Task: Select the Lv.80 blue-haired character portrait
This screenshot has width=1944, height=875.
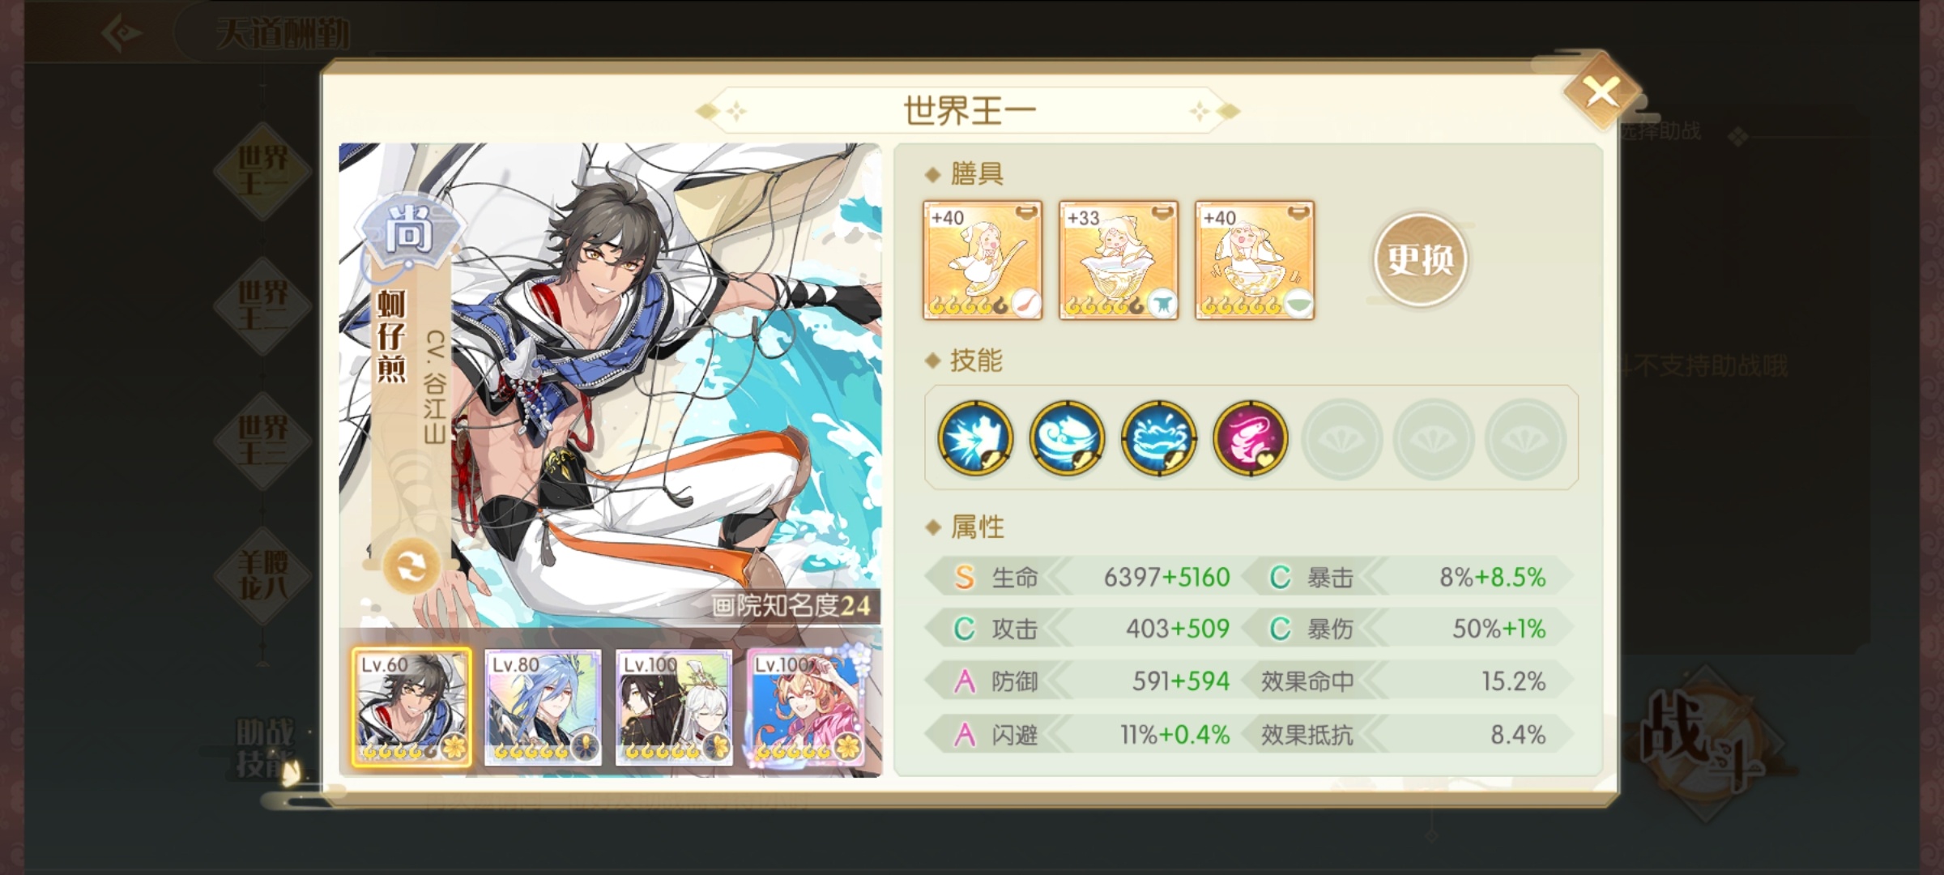Action: [x=543, y=707]
